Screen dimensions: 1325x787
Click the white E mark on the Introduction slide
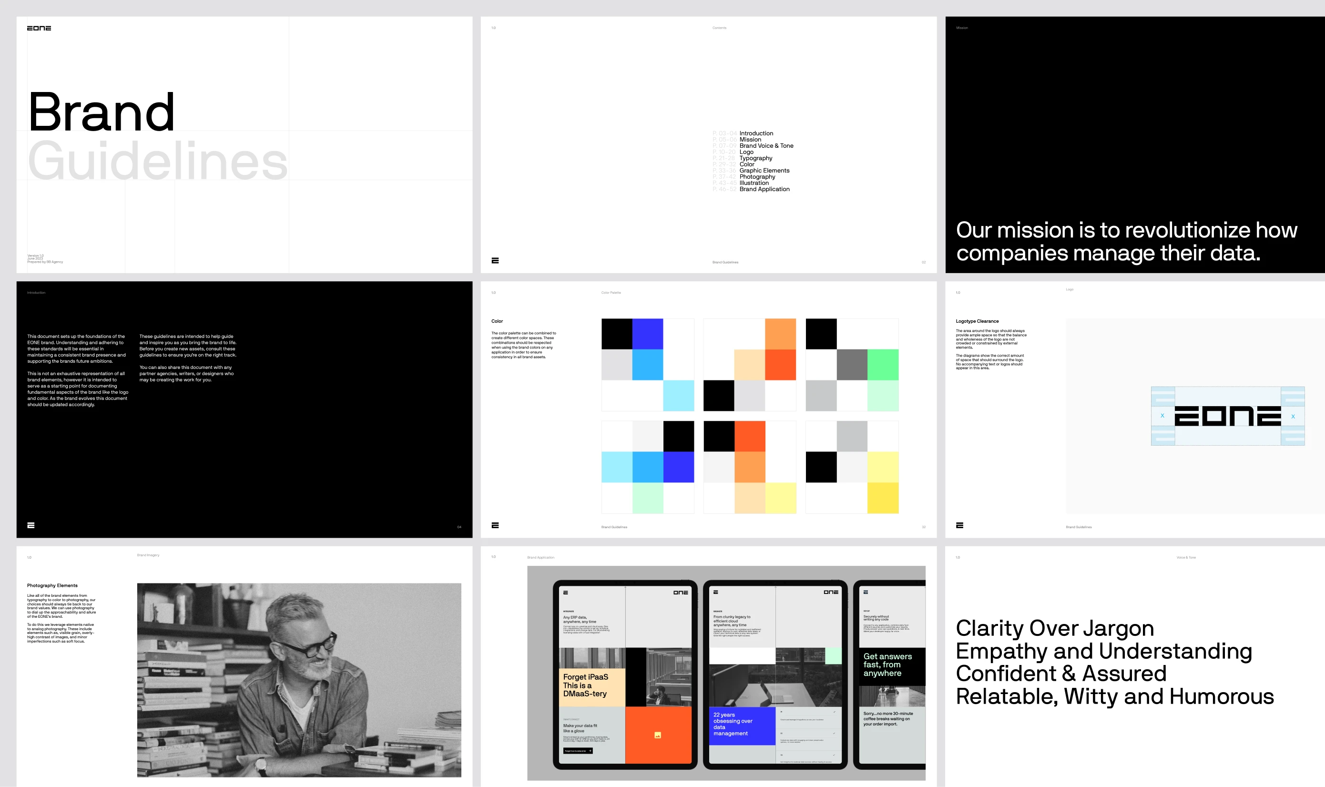(x=31, y=525)
